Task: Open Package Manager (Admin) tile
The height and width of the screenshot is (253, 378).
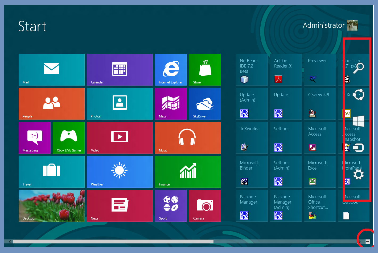Action: click(286, 206)
